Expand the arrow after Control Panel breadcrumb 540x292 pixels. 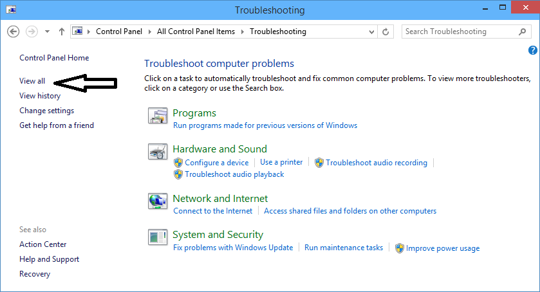[x=149, y=32]
